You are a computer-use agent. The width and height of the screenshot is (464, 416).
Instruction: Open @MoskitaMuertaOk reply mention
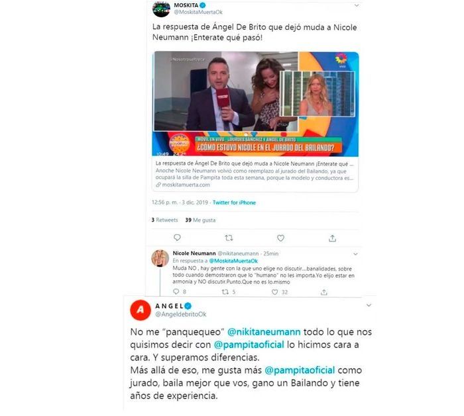pyautogui.click(x=233, y=261)
